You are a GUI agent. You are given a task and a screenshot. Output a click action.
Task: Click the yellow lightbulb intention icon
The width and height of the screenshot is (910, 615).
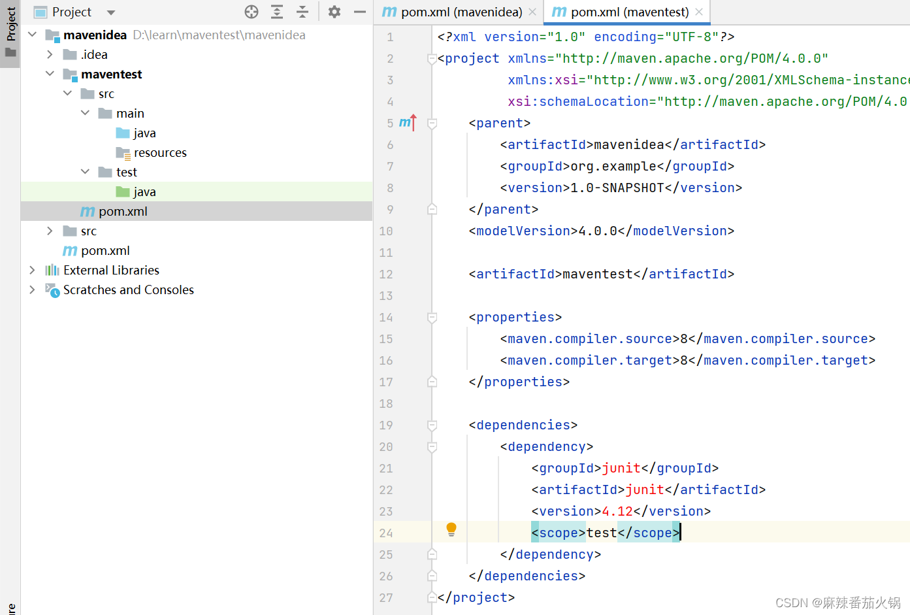(451, 529)
